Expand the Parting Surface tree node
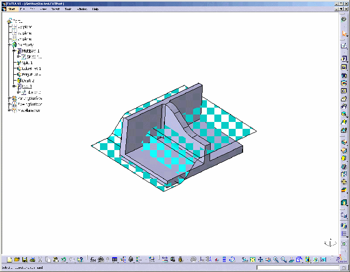The image size is (350, 272). coord(10,99)
